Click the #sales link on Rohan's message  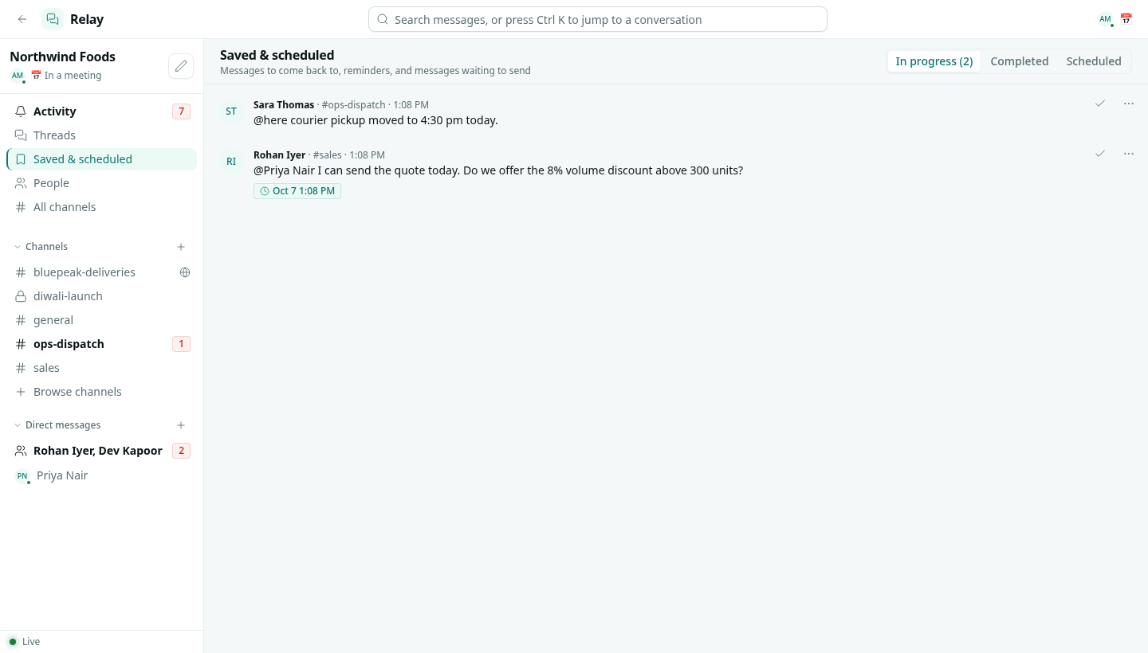pyautogui.click(x=327, y=155)
